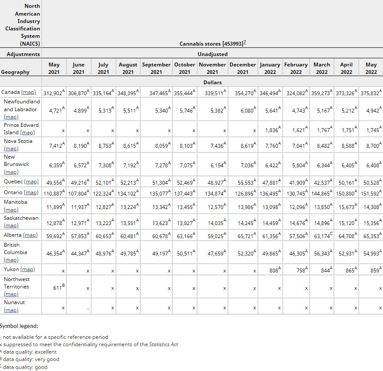Click the Yukon map link

pyautogui.click(x=27, y=269)
